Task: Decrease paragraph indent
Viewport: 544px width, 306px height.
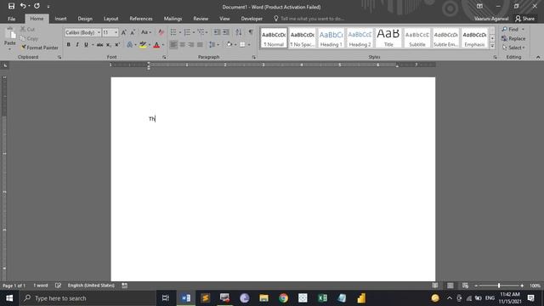Action: tap(217, 32)
